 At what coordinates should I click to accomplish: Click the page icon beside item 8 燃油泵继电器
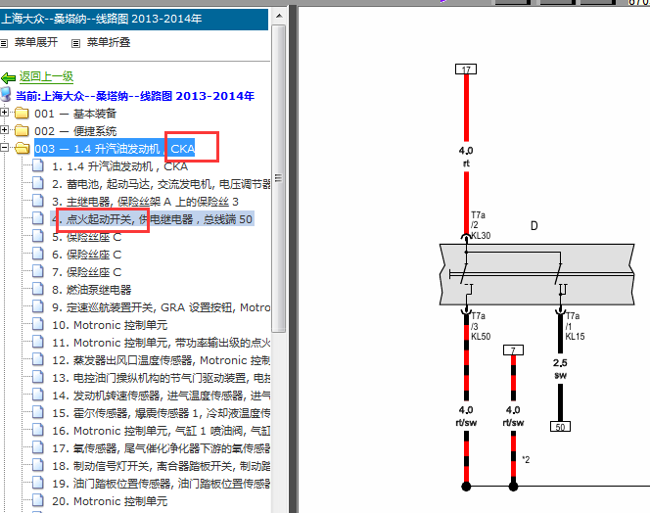(x=38, y=289)
